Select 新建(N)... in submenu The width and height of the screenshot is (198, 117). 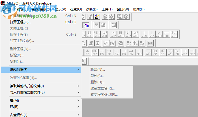click(107, 70)
